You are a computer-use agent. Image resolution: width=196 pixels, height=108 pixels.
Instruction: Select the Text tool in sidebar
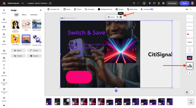[x=4, y=66]
